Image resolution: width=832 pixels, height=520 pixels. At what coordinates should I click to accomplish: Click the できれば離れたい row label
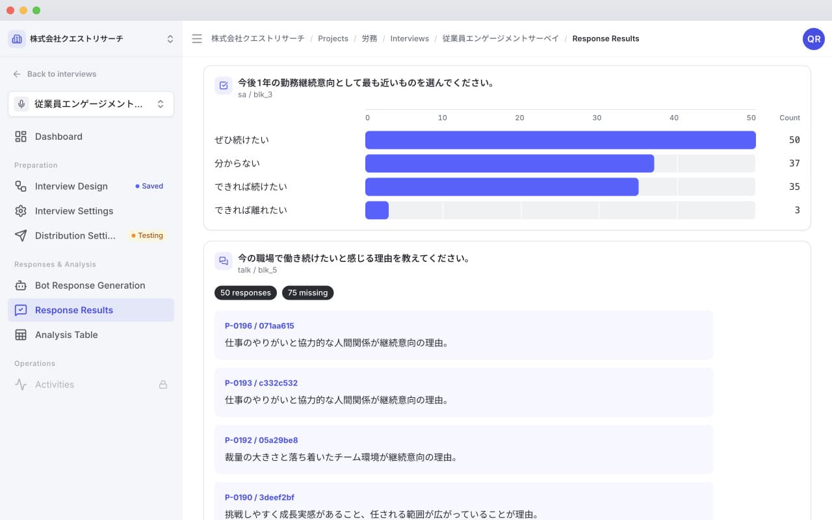coord(251,210)
